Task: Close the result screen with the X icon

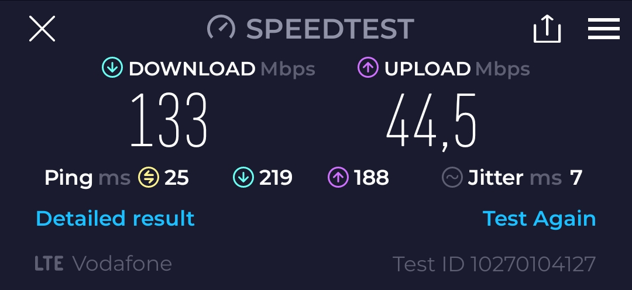Action: click(42, 29)
